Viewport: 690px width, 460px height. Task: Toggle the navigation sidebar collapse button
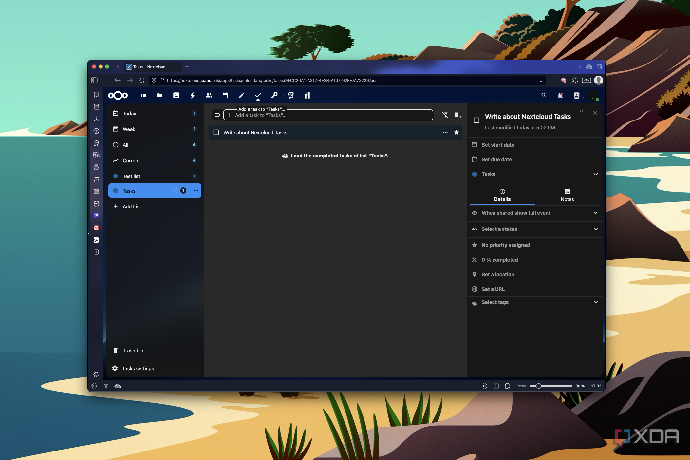[x=217, y=115]
